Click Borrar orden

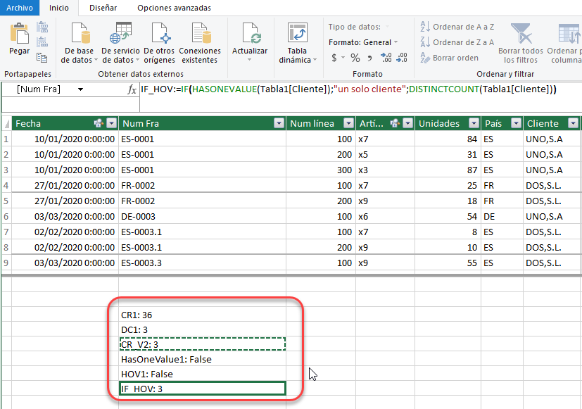pos(450,58)
